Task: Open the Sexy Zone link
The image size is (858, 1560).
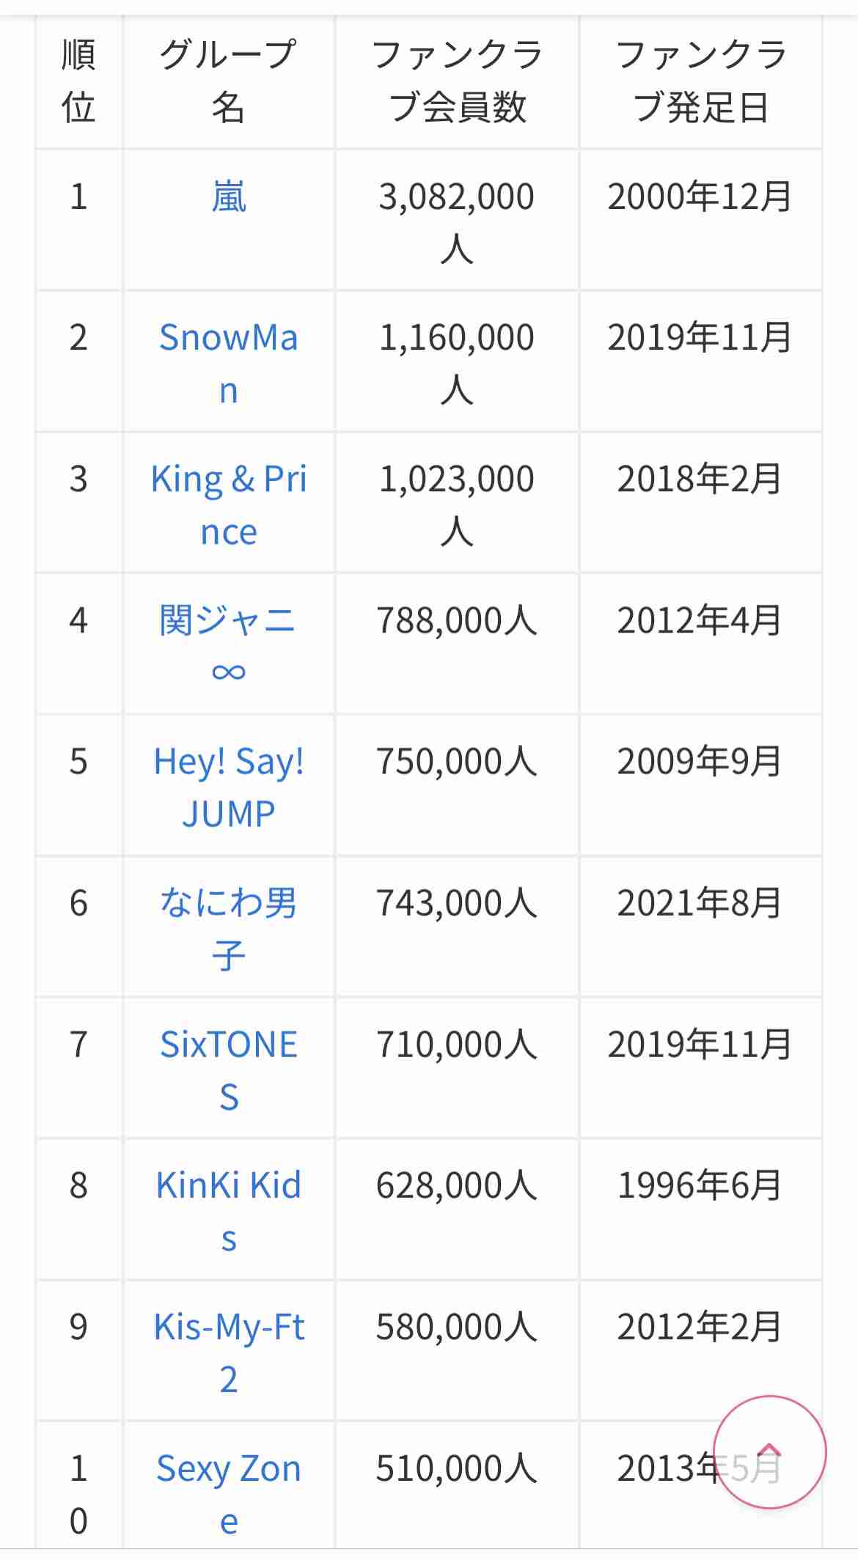Action: click(229, 1495)
